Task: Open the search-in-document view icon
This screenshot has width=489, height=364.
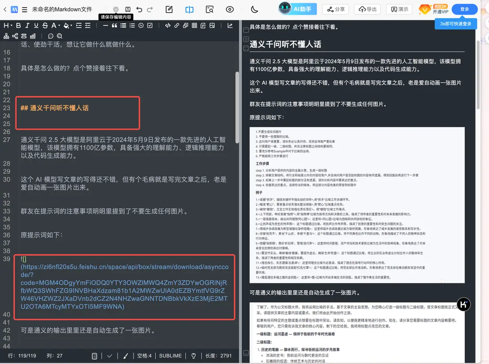Action: pos(210,9)
